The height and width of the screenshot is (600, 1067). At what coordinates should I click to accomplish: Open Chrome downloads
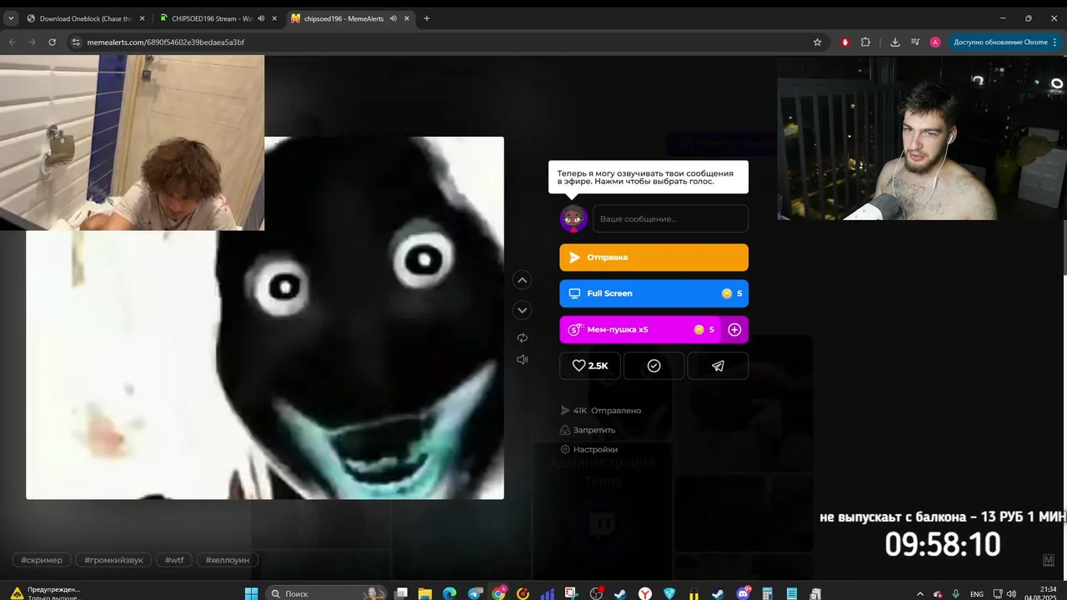coord(895,42)
